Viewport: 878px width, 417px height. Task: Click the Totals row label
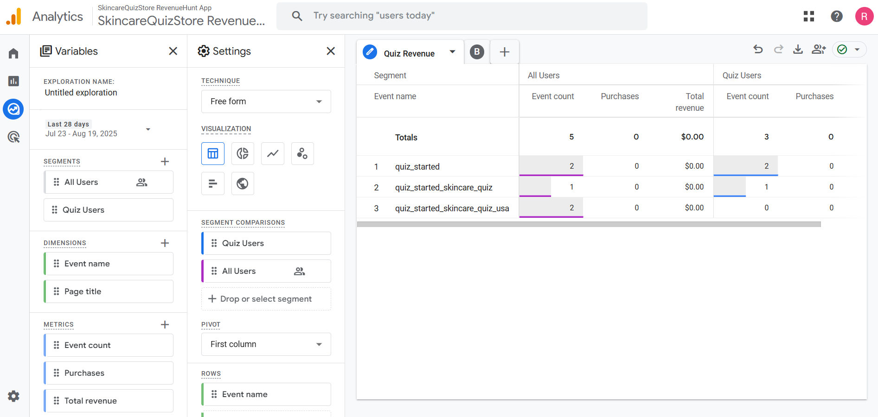point(406,137)
